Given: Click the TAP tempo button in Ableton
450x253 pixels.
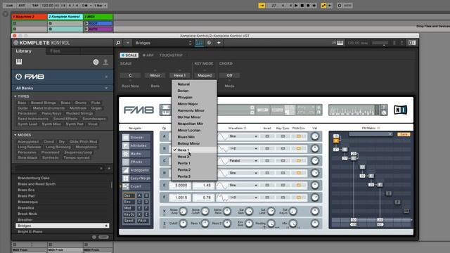Looking at the screenshot, I should pyautogui.click(x=35, y=6).
